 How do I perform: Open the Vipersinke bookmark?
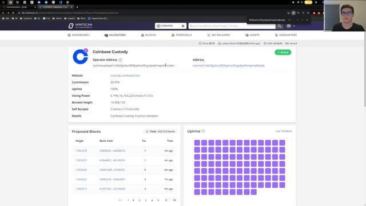(x=98, y=18)
